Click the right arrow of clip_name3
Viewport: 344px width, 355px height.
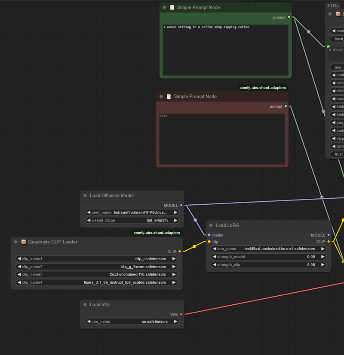(174, 274)
